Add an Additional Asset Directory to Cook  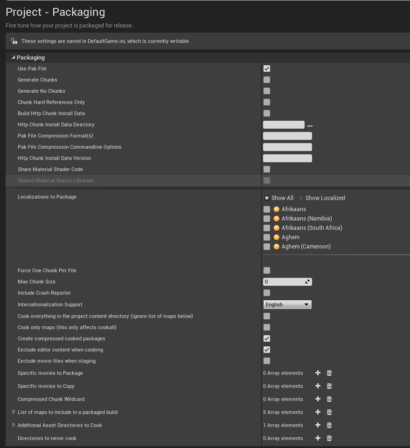pos(318,425)
